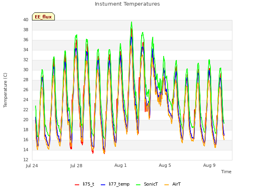
Task: Click the 18 y-axis tick label
Action: (x=26, y=130)
